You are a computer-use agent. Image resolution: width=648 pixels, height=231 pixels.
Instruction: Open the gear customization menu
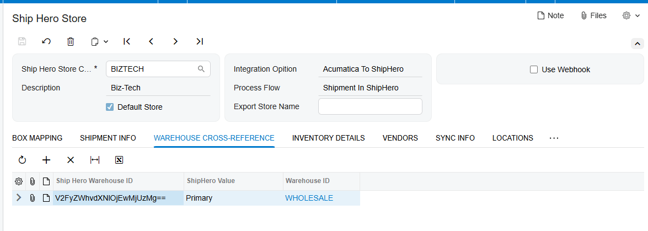631,15
